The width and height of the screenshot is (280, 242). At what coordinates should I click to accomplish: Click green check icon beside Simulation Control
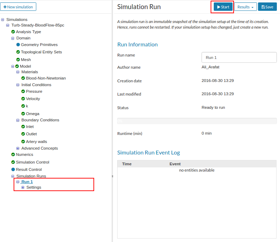[13, 162]
